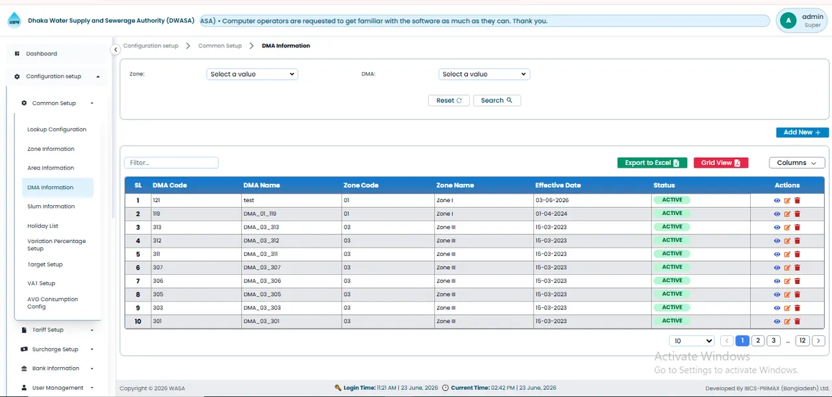View DMA_03_311 details eye icon
Image resolution: width=832 pixels, height=397 pixels.
(x=777, y=254)
